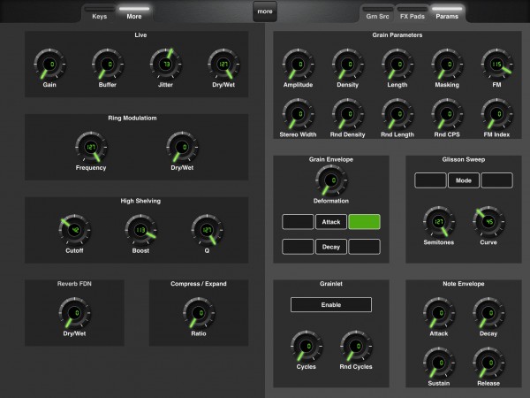Click the 'more' button at the top center
The image size is (530, 398).
pyautogui.click(x=265, y=11)
